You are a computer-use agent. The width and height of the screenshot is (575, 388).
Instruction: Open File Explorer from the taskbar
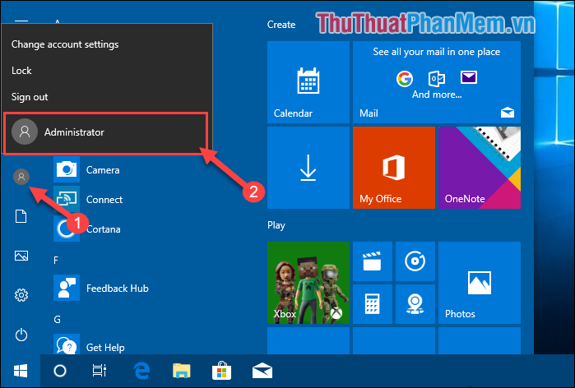click(x=182, y=371)
